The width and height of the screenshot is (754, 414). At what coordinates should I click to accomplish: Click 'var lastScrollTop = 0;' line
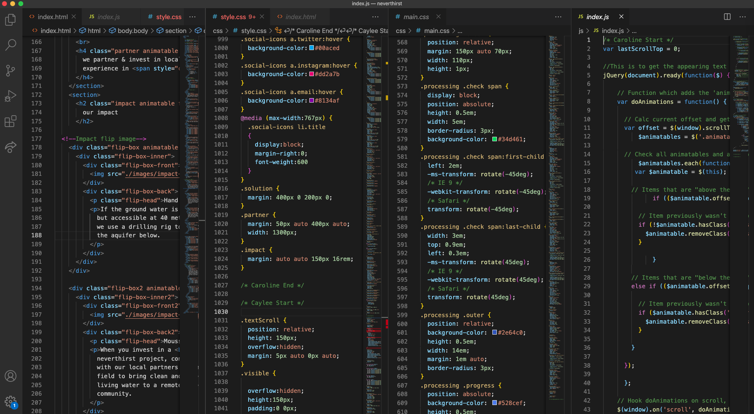pyautogui.click(x=642, y=49)
